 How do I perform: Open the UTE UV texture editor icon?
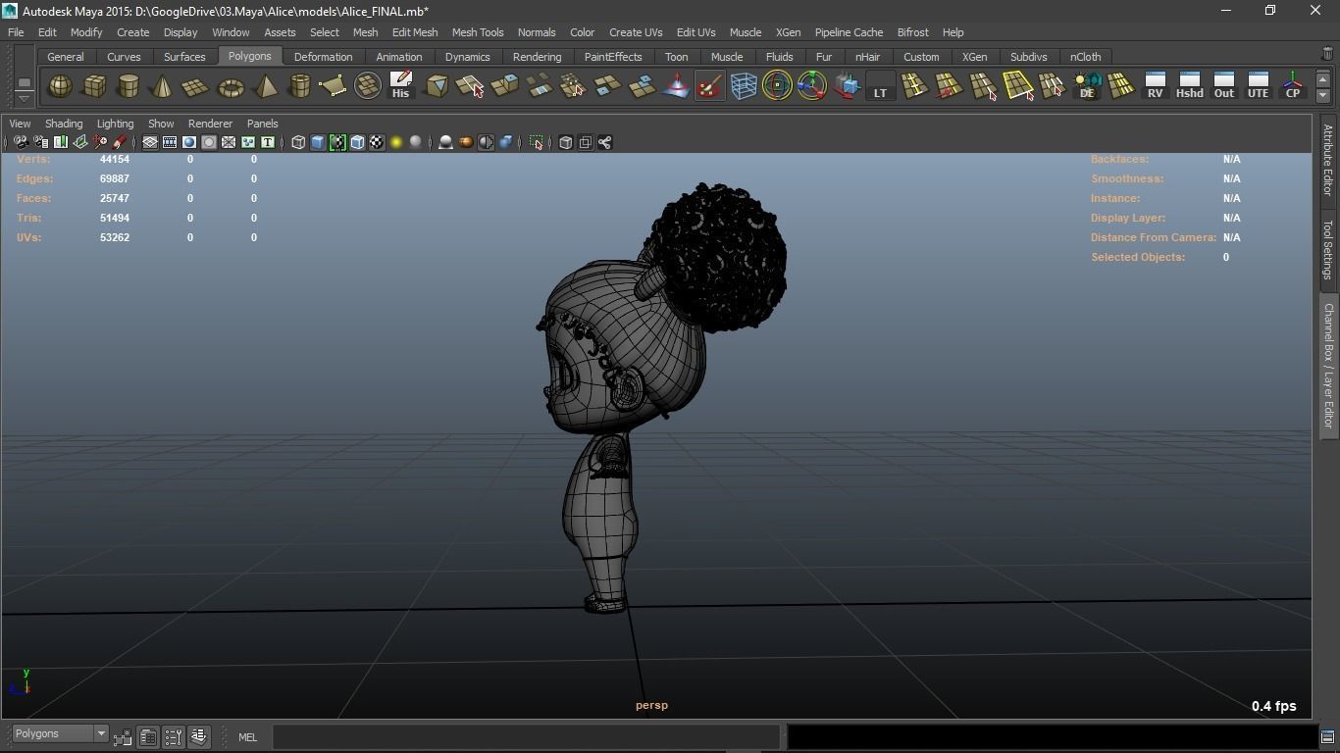point(1258,86)
